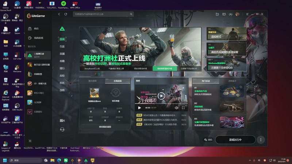The height and width of the screenshot is (164, 292).
Task: Switch to 改枪助手 tab
Action: coord(233,81)
